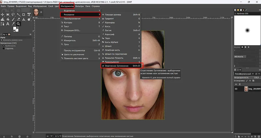This screenshot has height=138, width=261.
Task: Select the Text tool in toolbox
Action: pos(8,24)
